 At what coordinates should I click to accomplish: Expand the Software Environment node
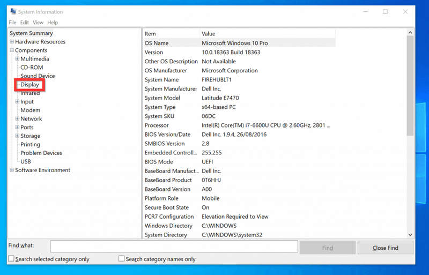tap(12, 170)
